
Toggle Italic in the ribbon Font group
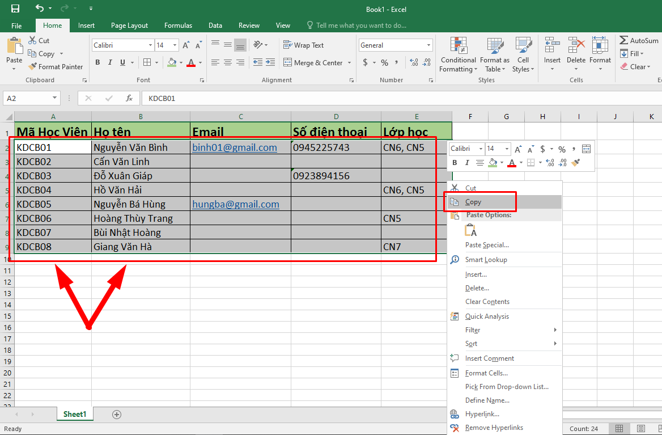[110, 62]
